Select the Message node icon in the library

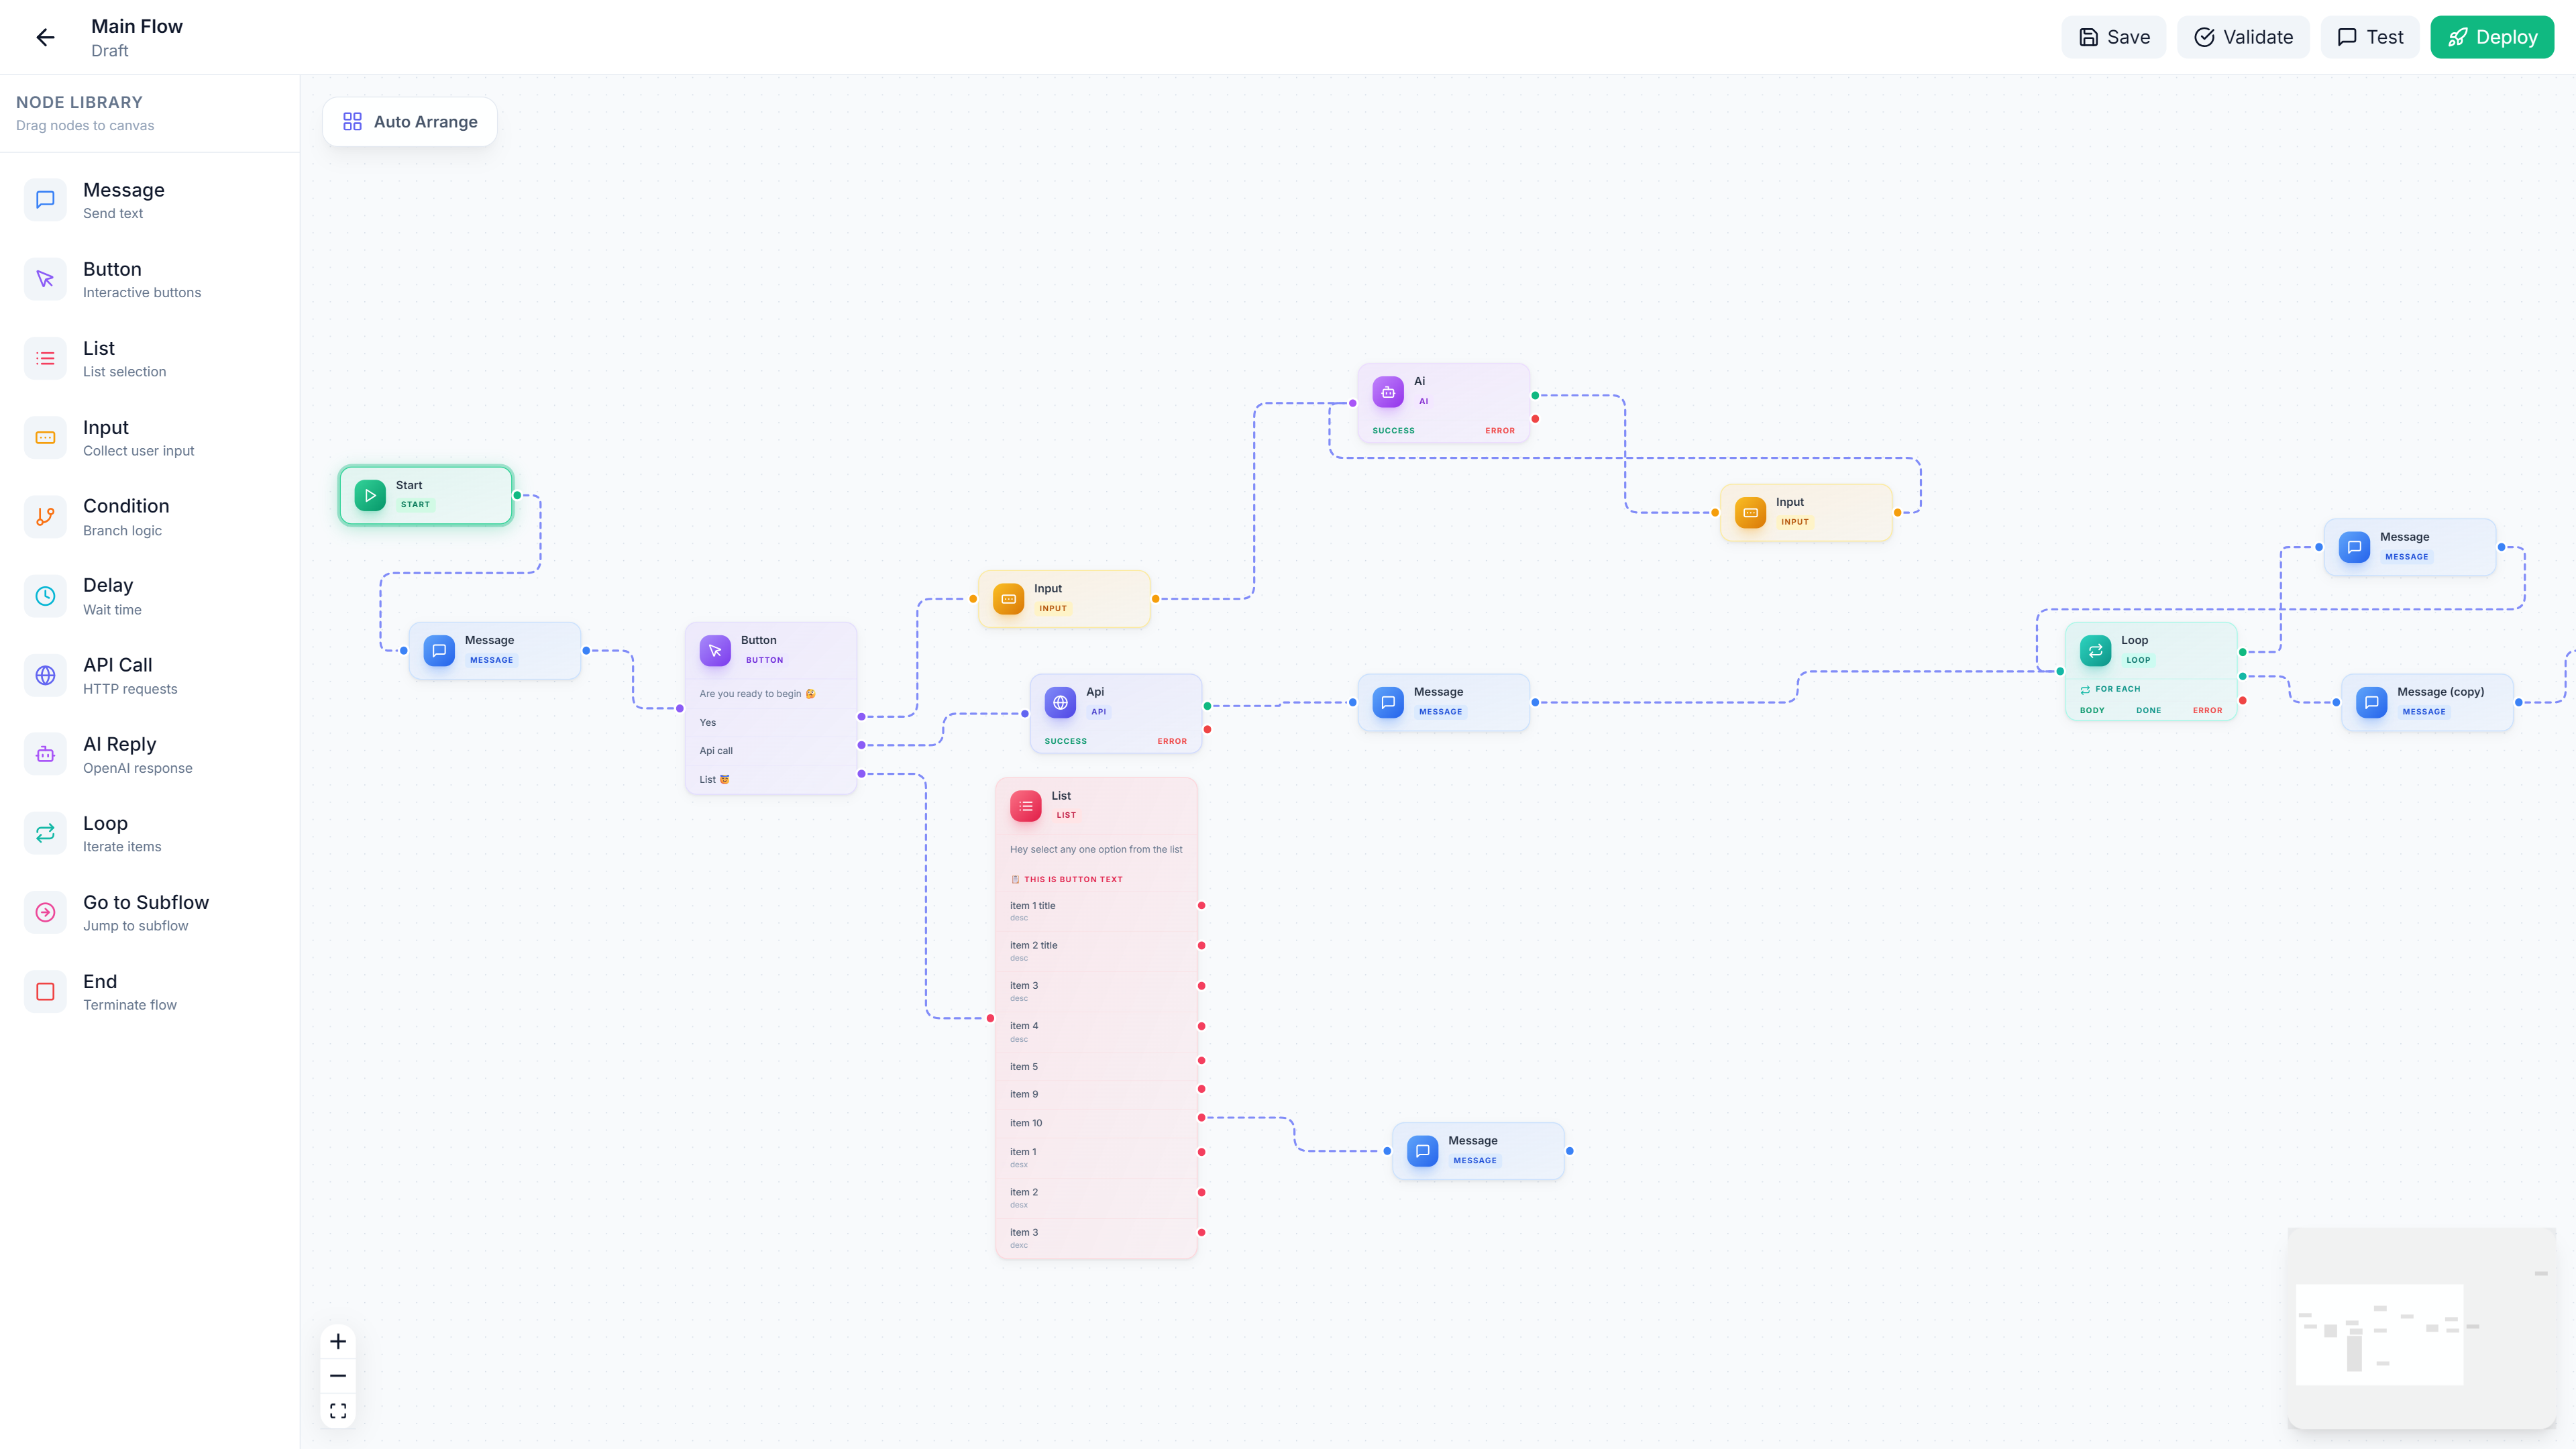(x=45, y=199)
